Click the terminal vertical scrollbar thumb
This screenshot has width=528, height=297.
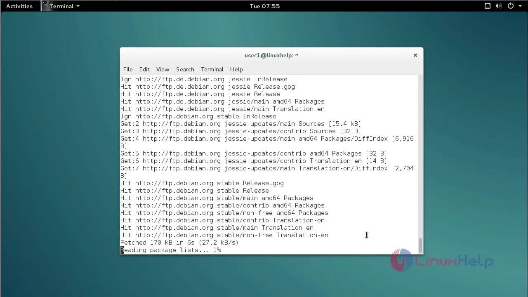(420, 245)
